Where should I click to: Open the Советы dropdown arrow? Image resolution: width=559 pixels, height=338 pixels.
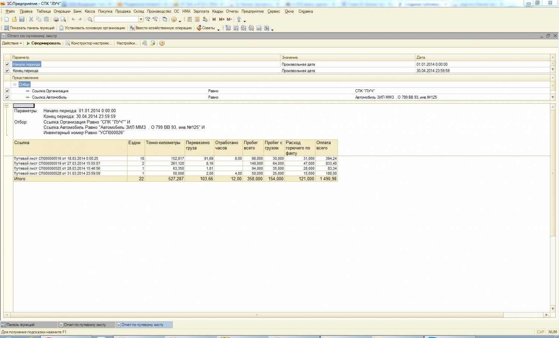click(x=218, y=29)
